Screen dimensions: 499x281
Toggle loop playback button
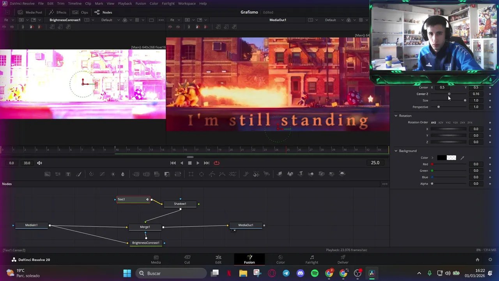click(x=217, y=163)
